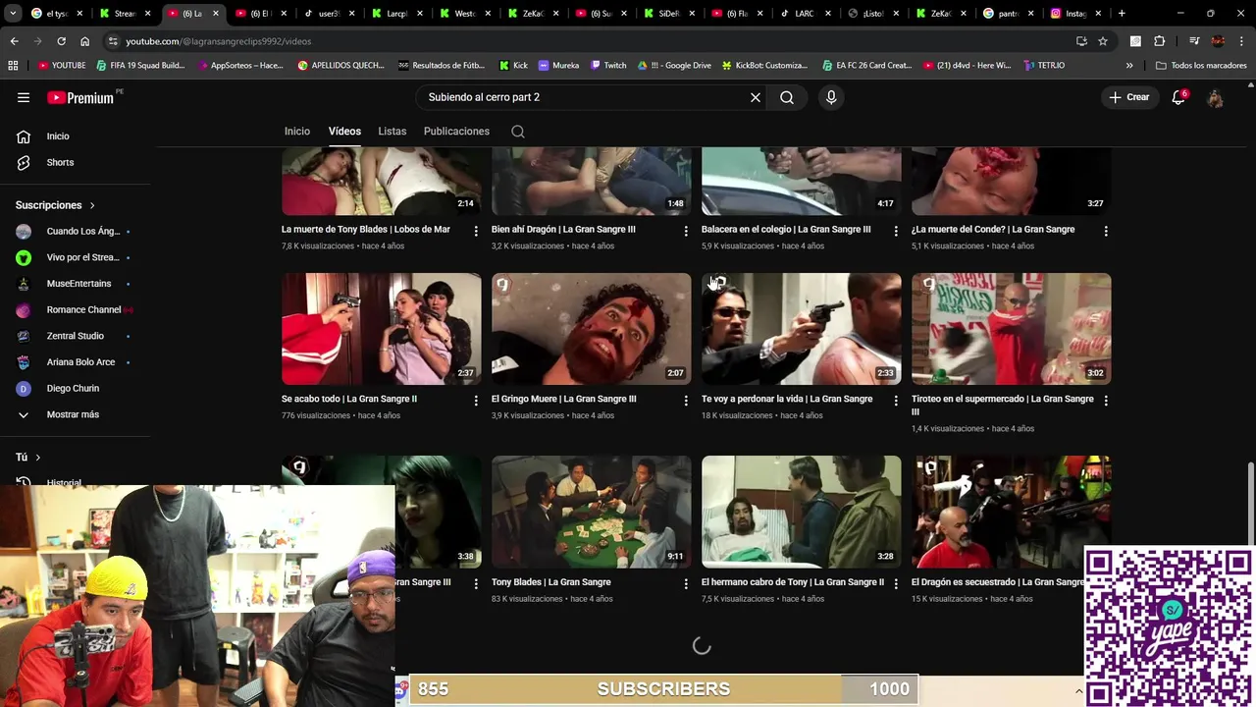This screenshot has height=707, width=1256.
Task: Click the Crear button
Action: pyautogui.click(x=1129, y=97)
